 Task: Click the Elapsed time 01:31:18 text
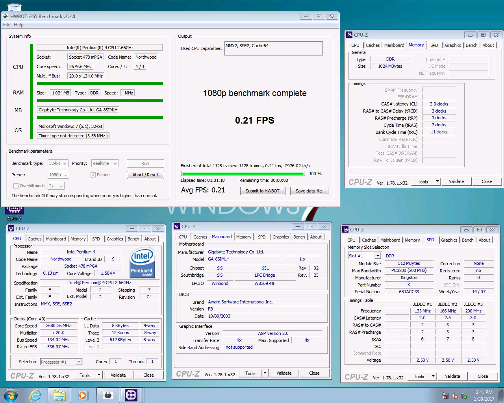tap(203, 180)
